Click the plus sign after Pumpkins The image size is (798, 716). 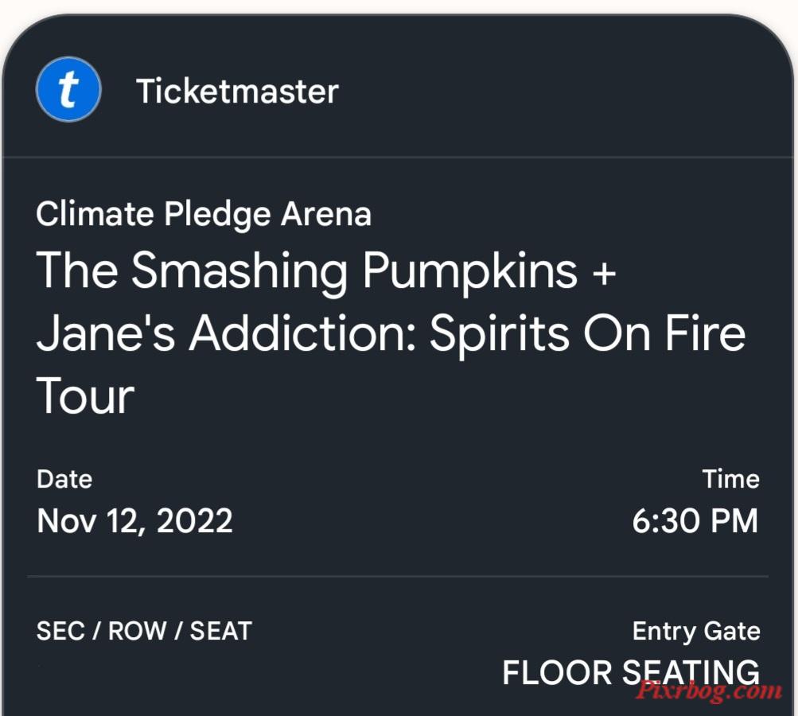604,273
